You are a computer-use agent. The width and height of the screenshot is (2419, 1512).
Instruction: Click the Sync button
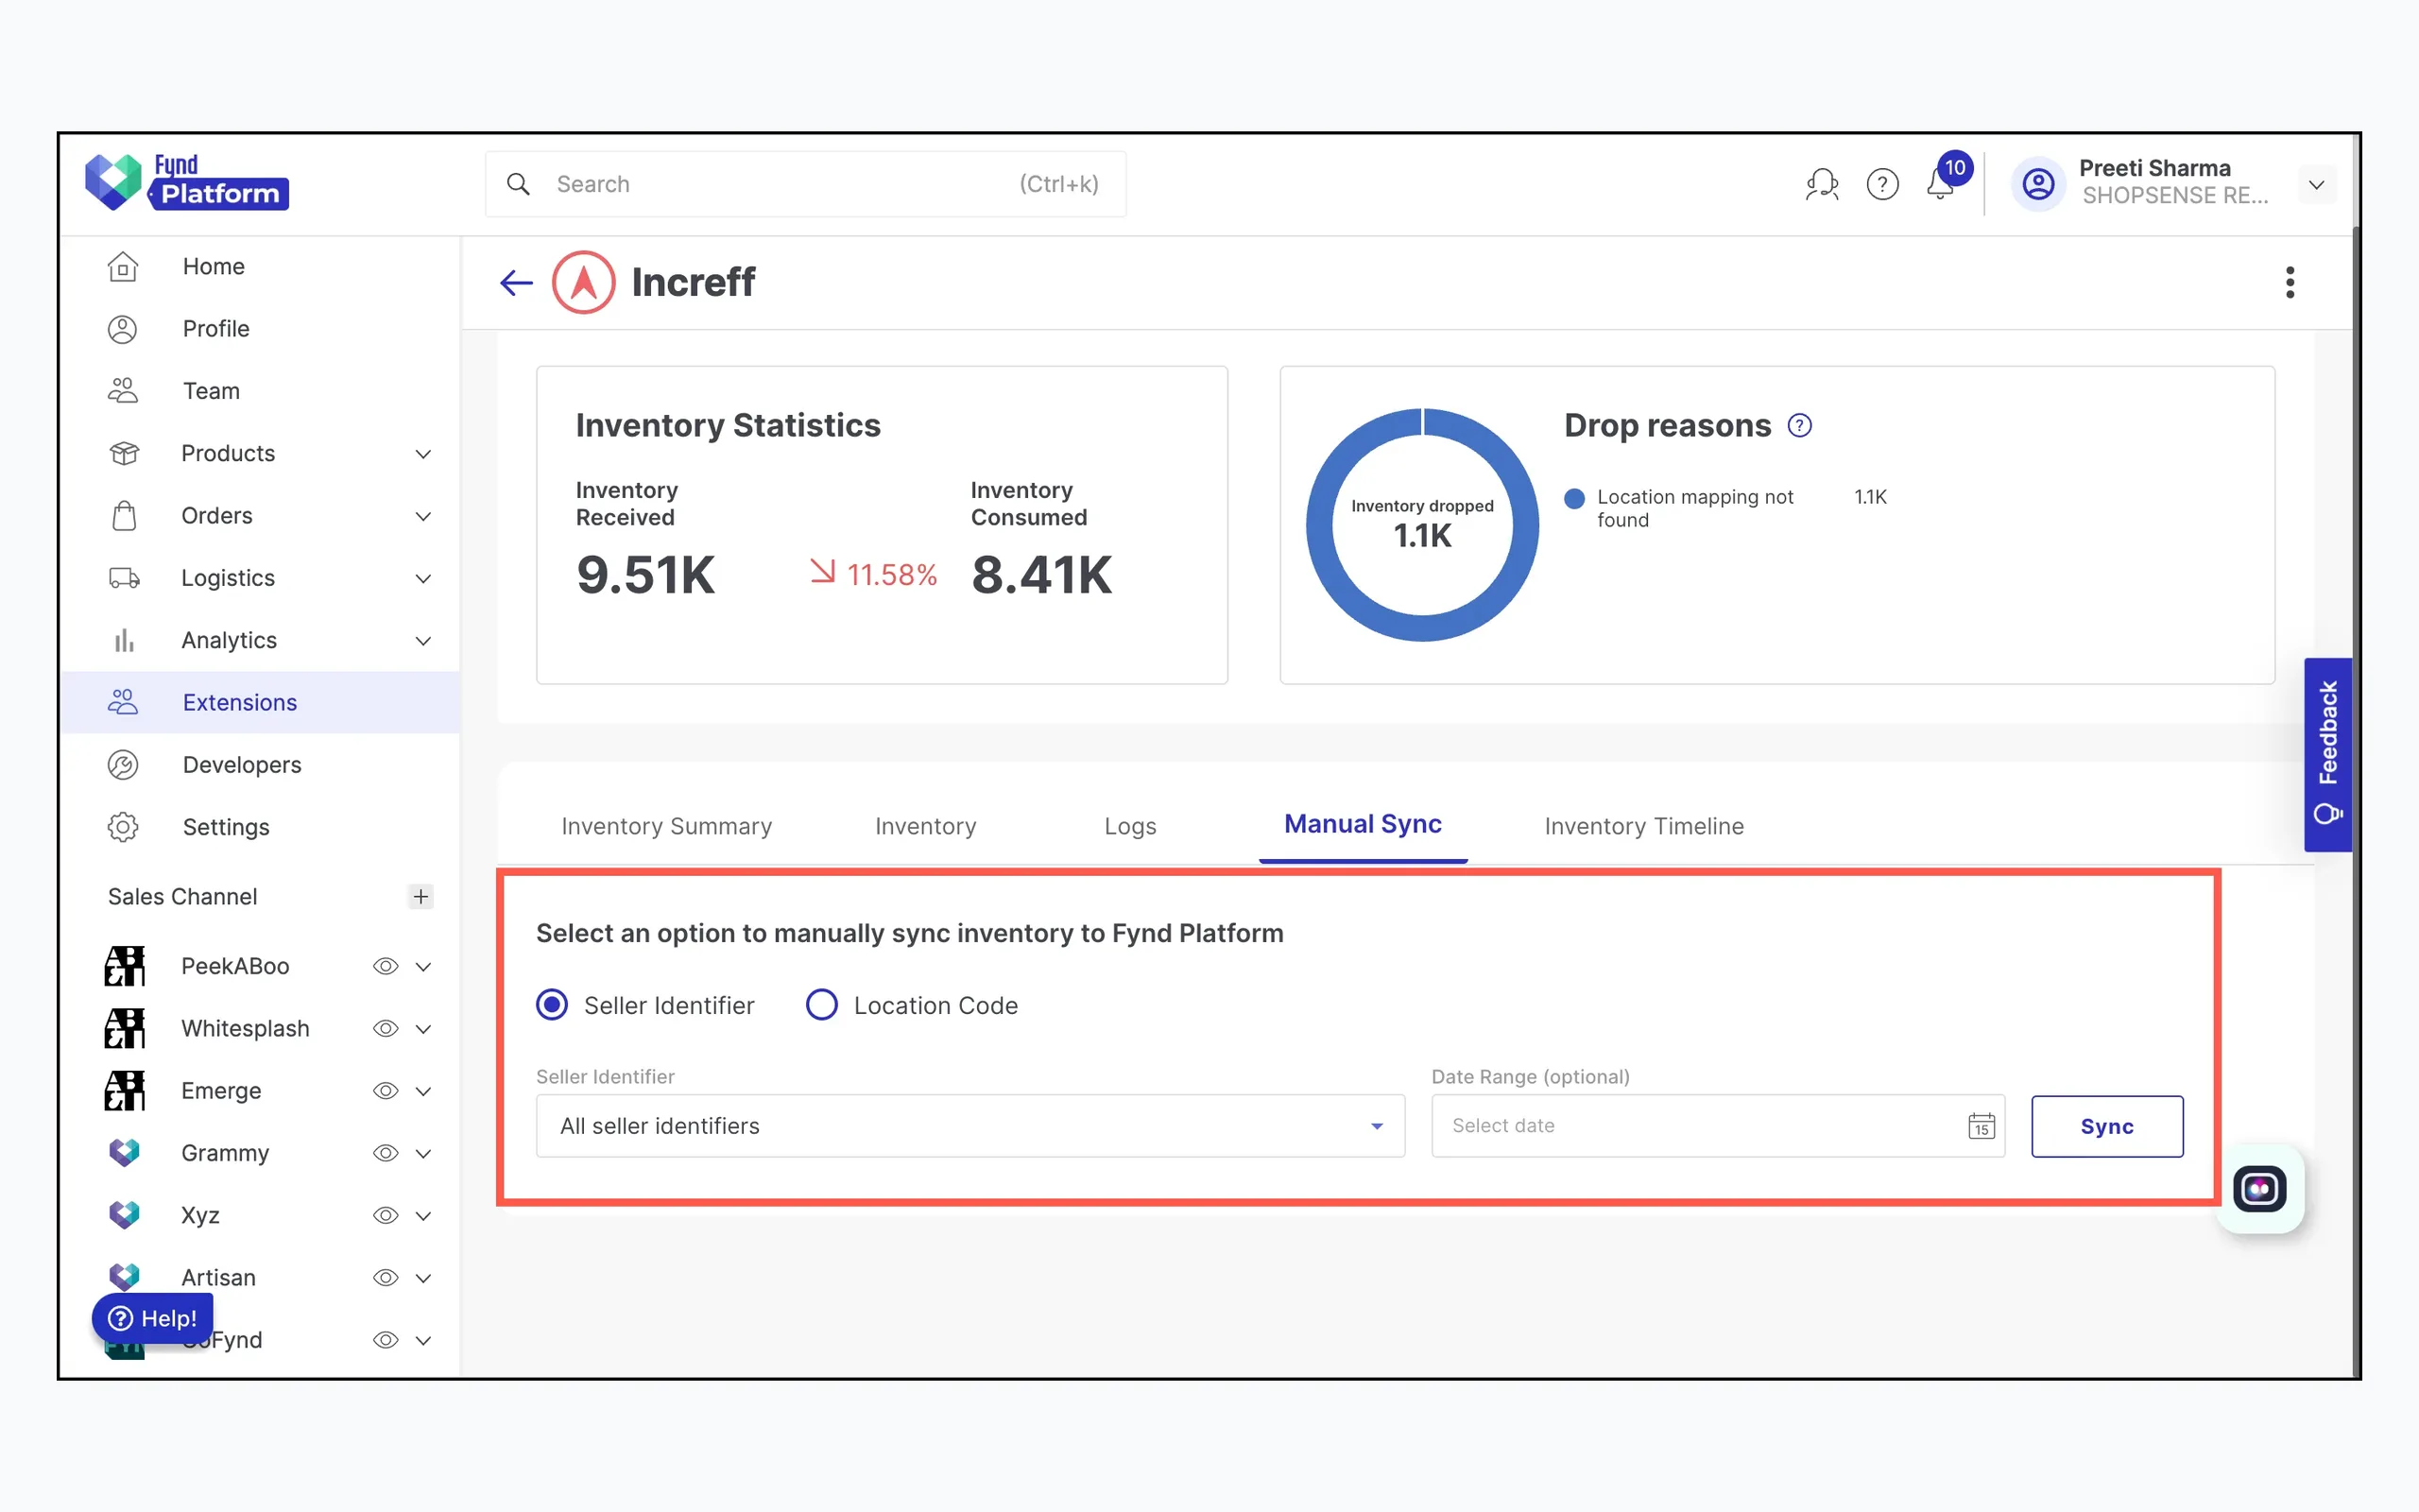[2107, 1126]
